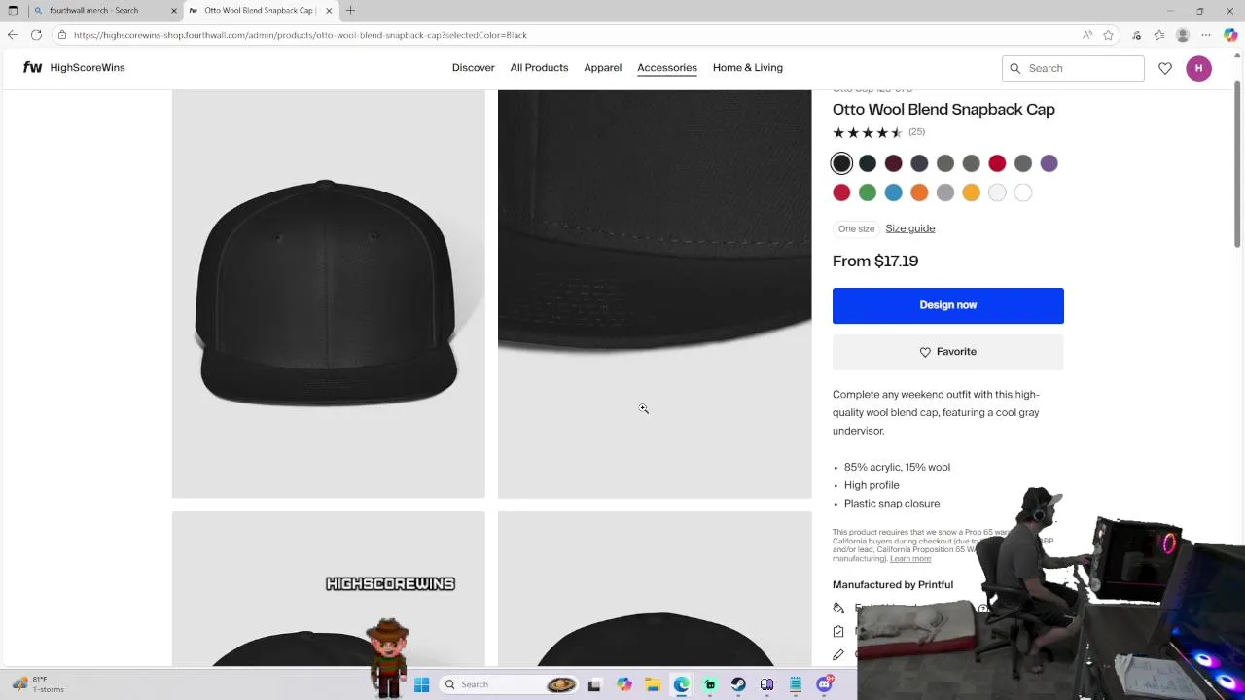Click the text Plastic snap closure

892,504
